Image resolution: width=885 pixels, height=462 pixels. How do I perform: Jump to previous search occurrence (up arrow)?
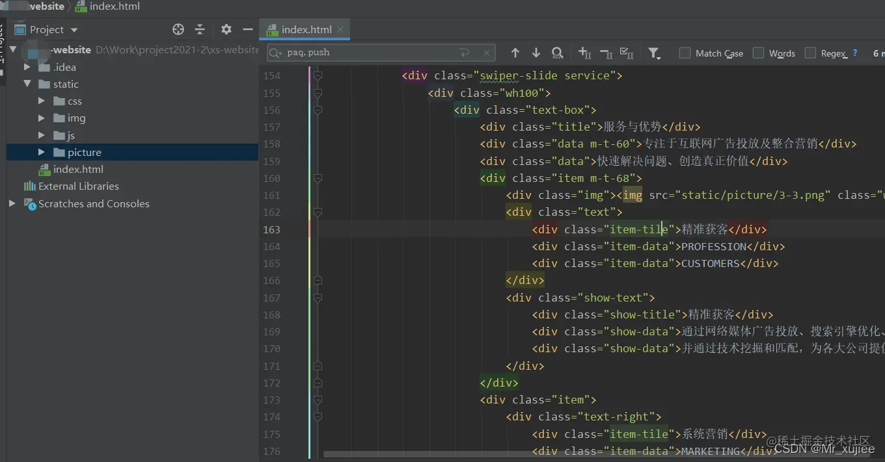515,53
